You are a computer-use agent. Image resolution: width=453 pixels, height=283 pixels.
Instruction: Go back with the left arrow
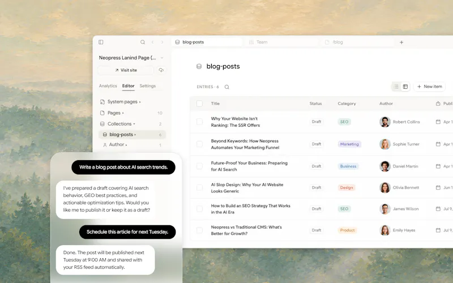152,42
